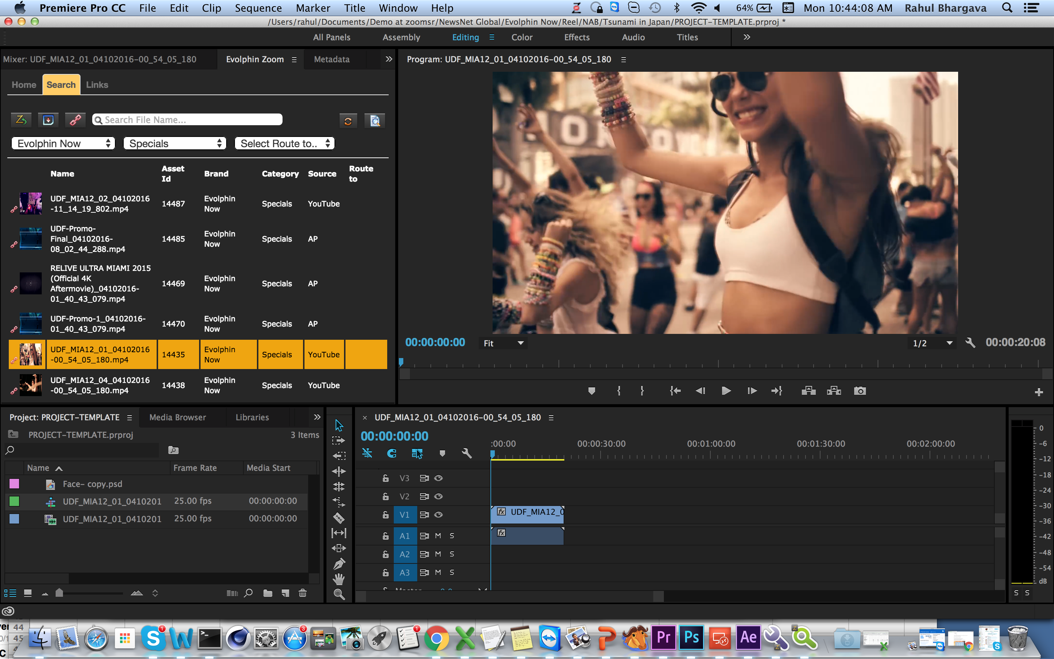Click the Project panel thumbnail zoom slider
This screenshot has height=659, width=1054.
(60, 593)
